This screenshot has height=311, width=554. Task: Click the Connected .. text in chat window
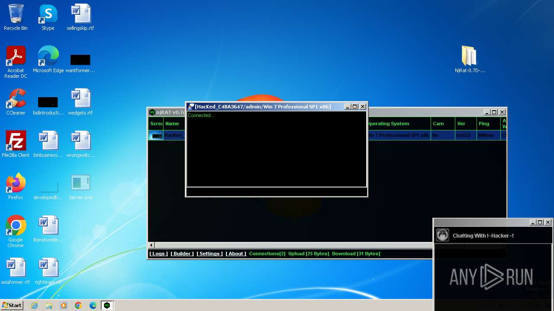click(201, 115)
